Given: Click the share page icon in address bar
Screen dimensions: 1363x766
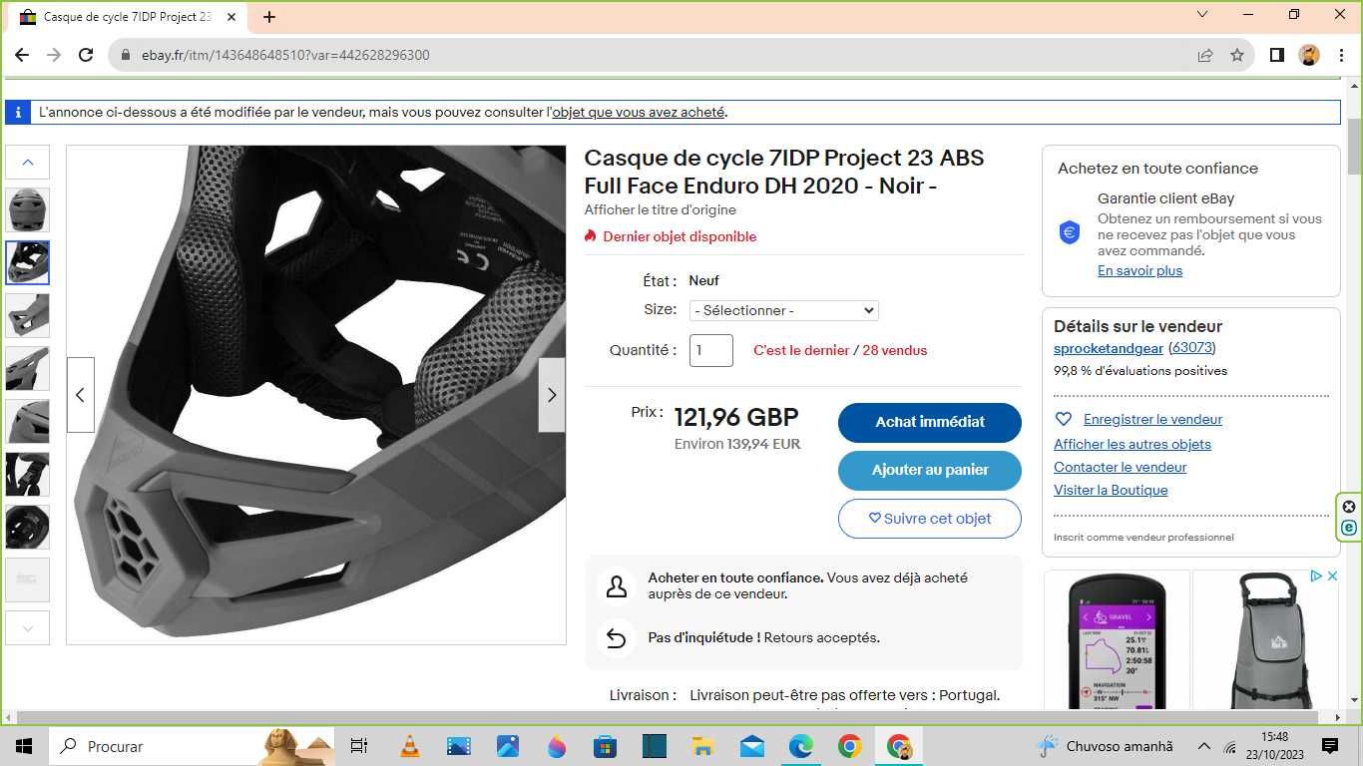Looking at the screenshot, I should 1205,55.
